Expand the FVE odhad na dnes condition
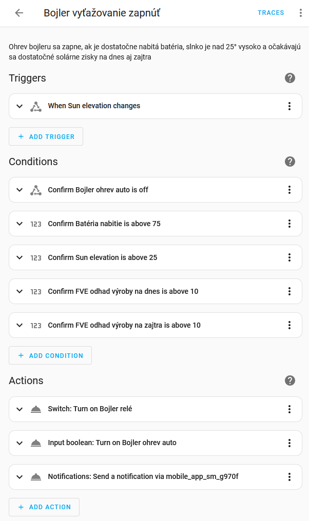Image resolution: width=309 pixels, height=521 pixels. point(20,291)
